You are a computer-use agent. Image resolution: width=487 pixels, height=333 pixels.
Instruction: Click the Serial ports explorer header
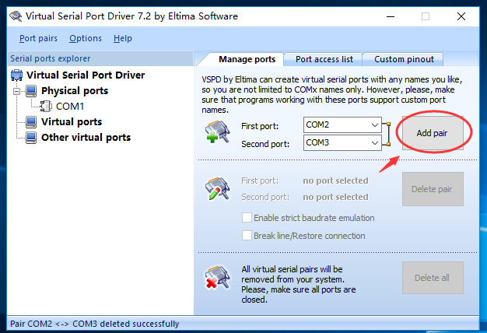click(x=100, y=58)
